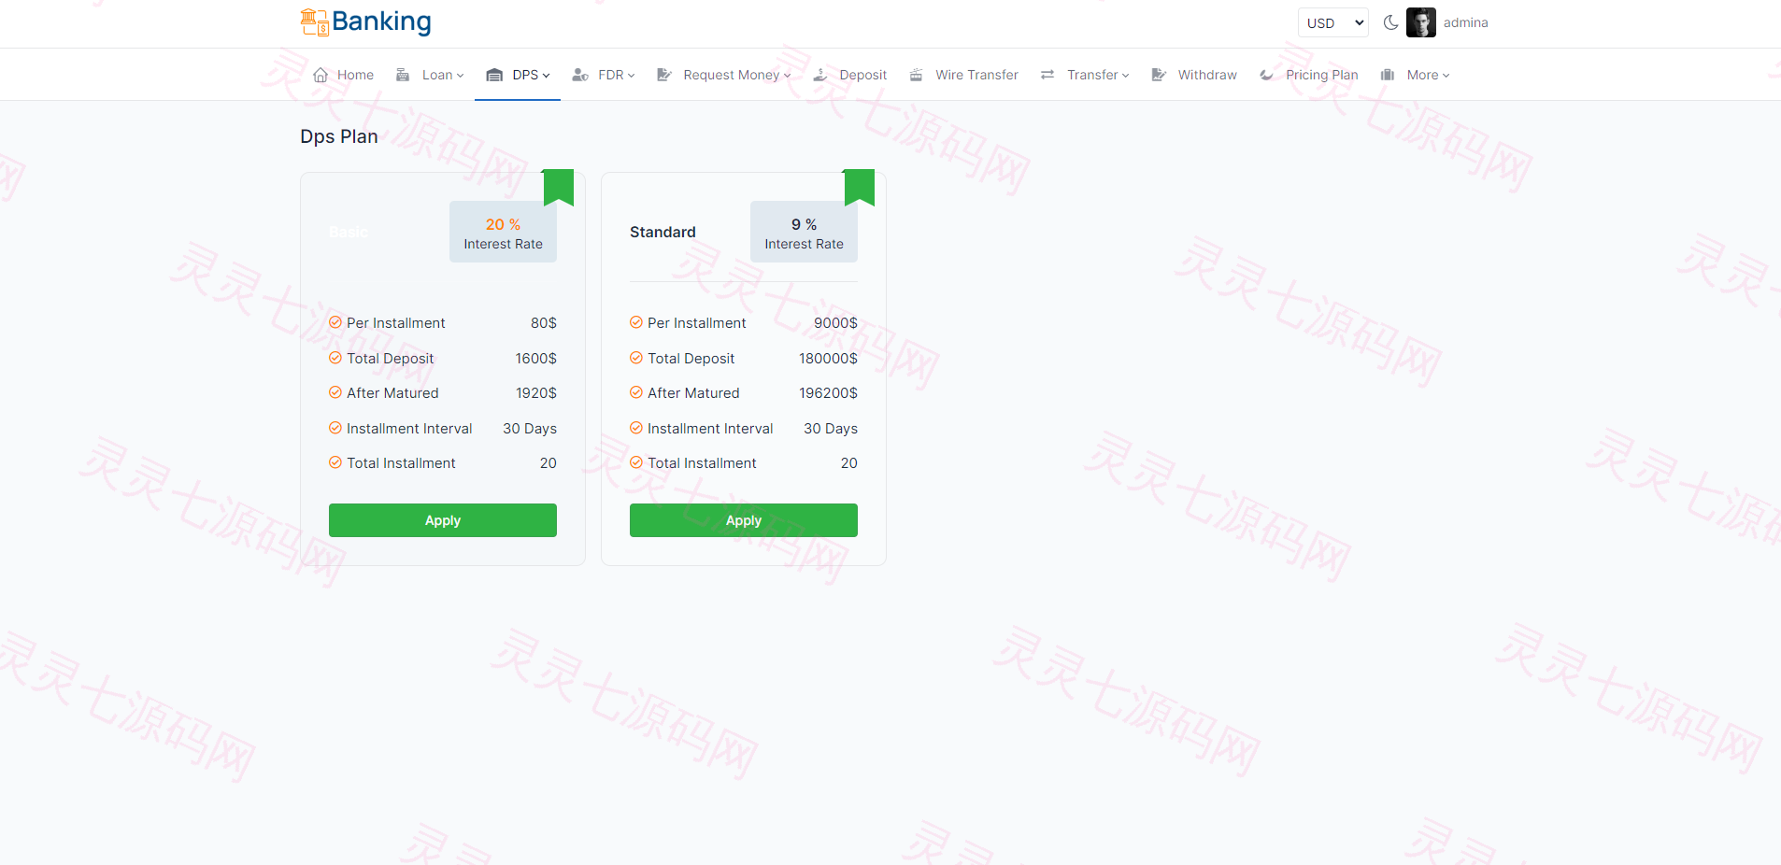Open the admina profile avatar
This screenshot has width=1781, height=865.
(x=1420, y=22)
